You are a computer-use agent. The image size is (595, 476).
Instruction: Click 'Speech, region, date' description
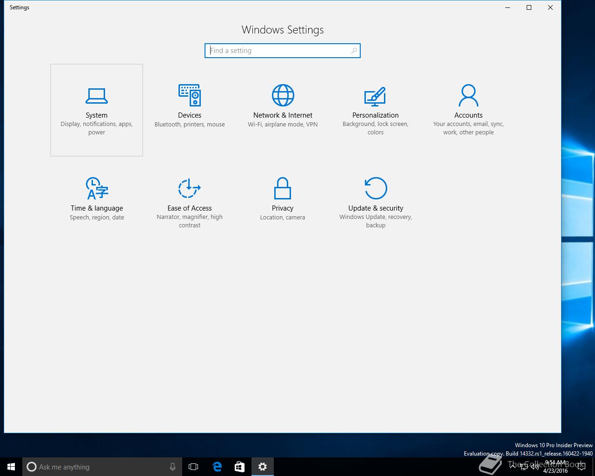click(x=97, y=218)
